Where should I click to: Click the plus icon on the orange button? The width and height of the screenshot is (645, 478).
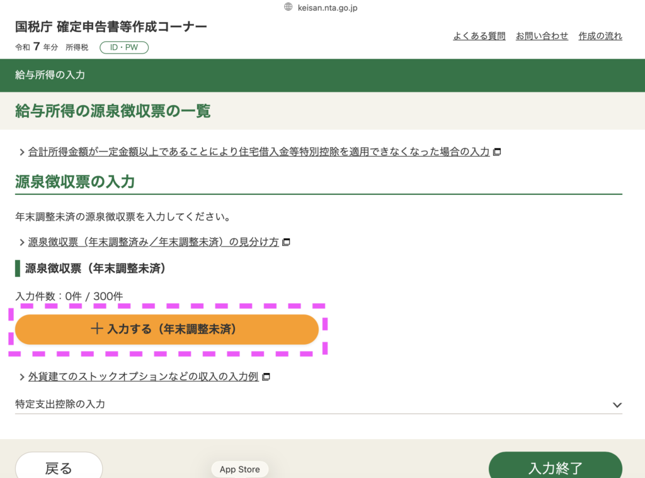pyautogui.click(x=96, y=329)
